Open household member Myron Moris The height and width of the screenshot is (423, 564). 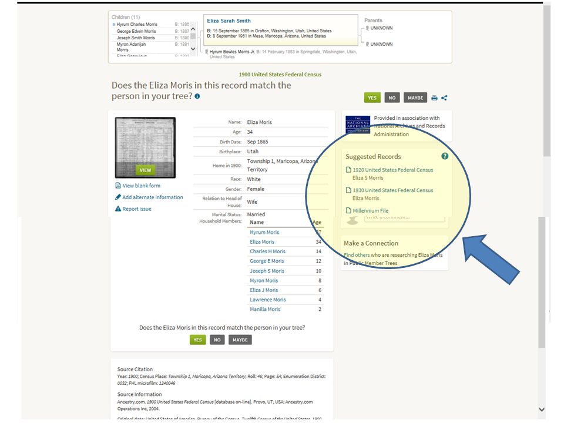coord(264,281)
